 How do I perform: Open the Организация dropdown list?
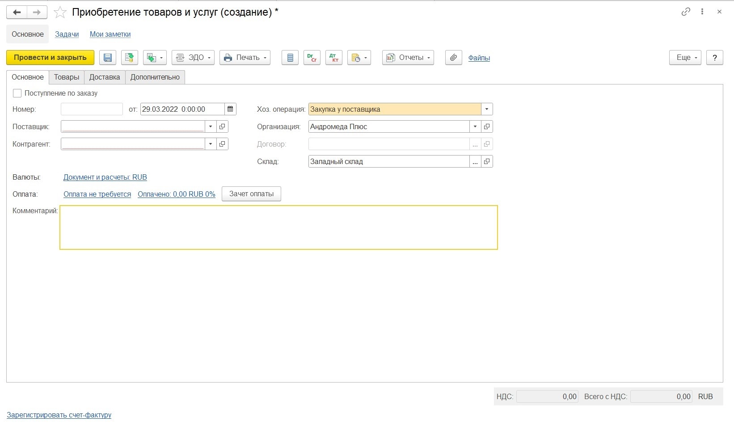[475, 126]
